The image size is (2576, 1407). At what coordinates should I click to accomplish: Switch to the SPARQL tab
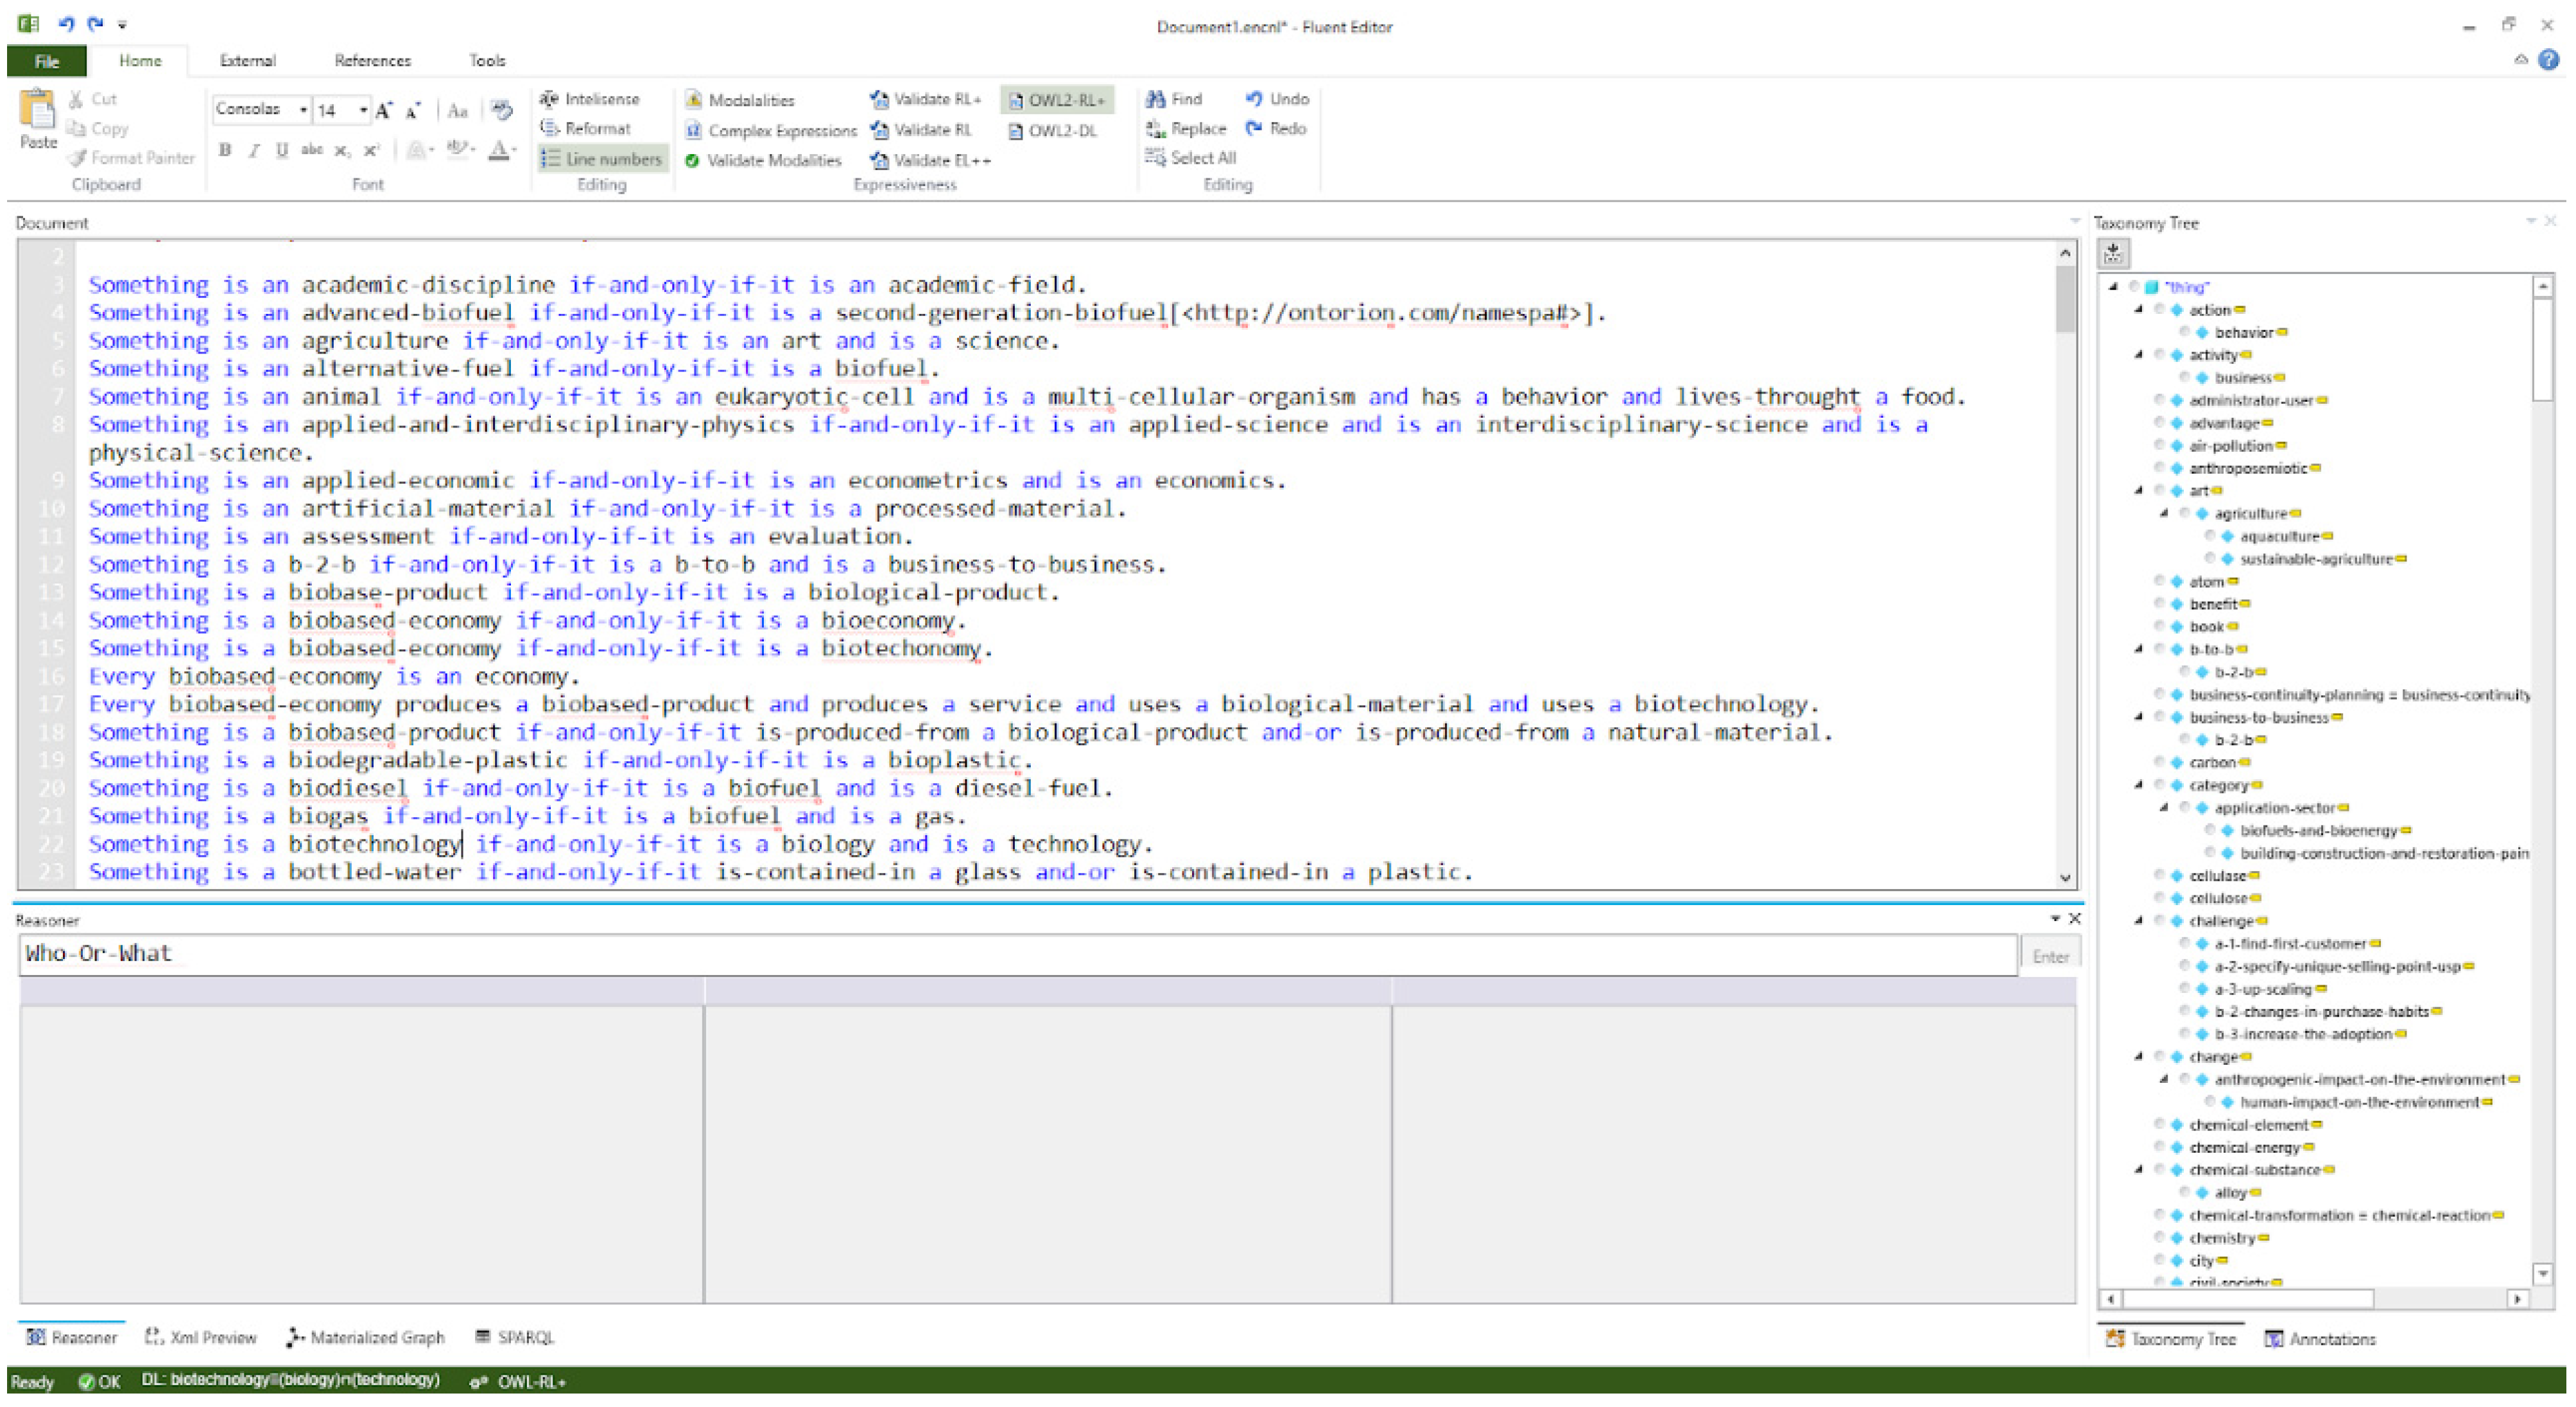(x=514, y=1337)
